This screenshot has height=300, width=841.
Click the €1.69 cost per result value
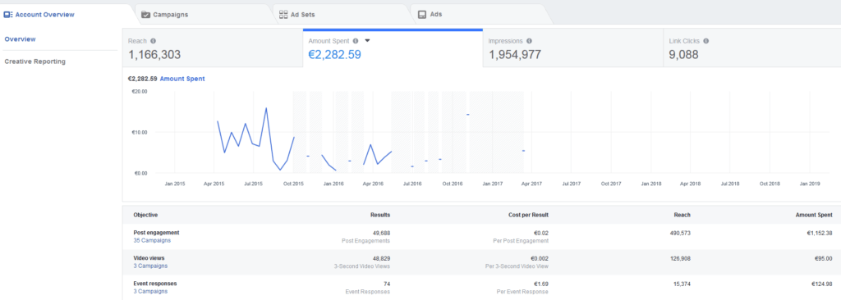tap(540, 283)
